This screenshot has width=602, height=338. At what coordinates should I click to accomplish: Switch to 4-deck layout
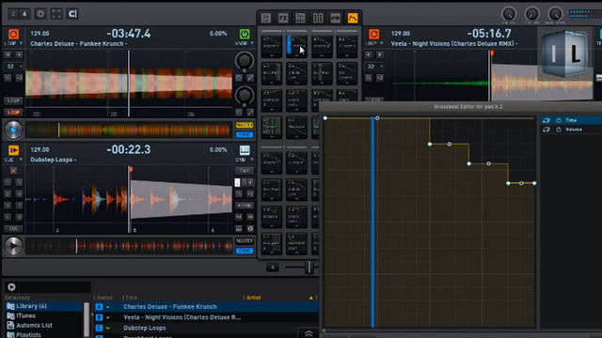click(24, 14)
